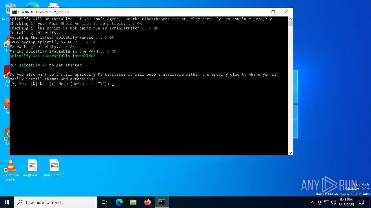
Task: Maximize the cmd.exe window
Action: pyautogui.click(x=273, y=12)
